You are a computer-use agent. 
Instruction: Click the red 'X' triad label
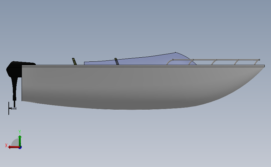tap(6, 145)
